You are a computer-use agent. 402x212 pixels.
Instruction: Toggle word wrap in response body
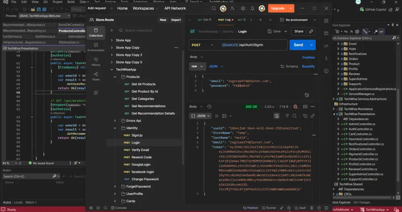pyautogui.click(x=277, y=116)
